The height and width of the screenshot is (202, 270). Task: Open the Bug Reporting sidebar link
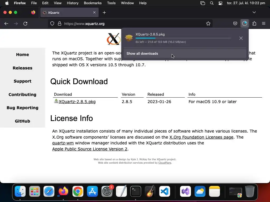[x=23, y=108]
